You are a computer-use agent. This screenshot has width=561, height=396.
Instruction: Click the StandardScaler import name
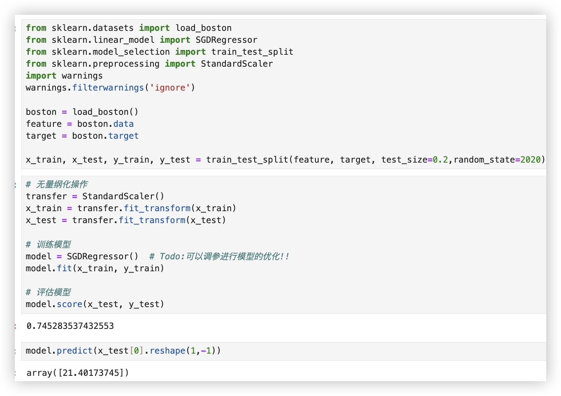(236, 64)
